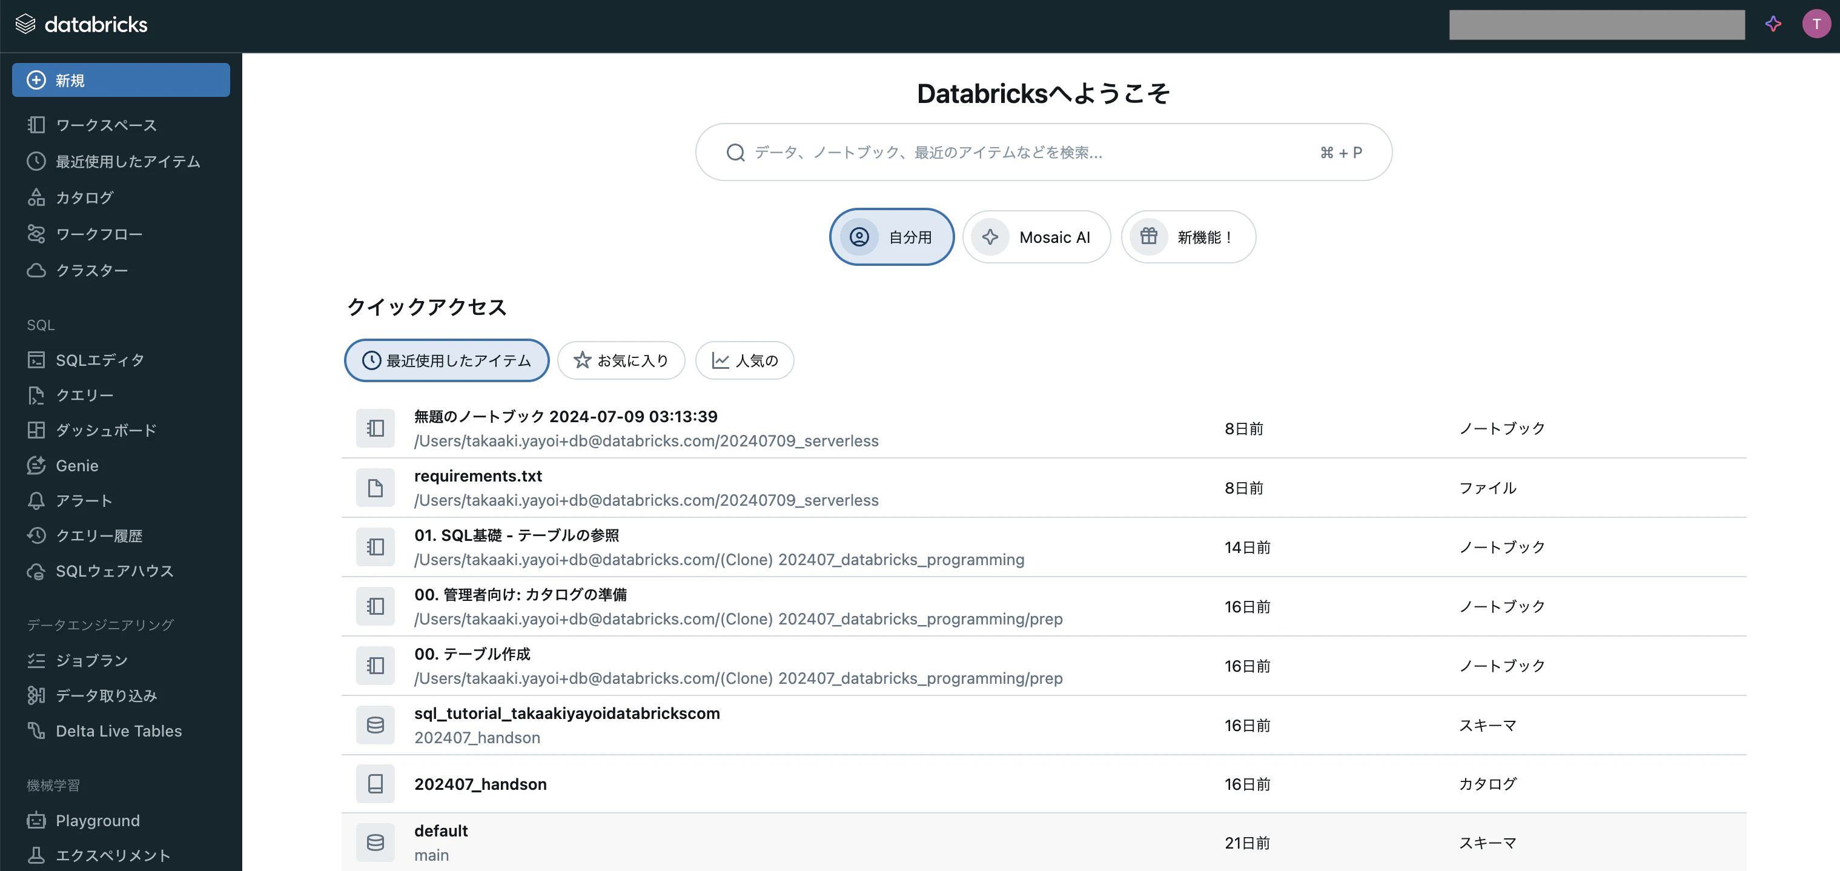Click the データ取り込み sidebar icon
The width and height of the screenshot is (1840, 871).
pos(36,695)
